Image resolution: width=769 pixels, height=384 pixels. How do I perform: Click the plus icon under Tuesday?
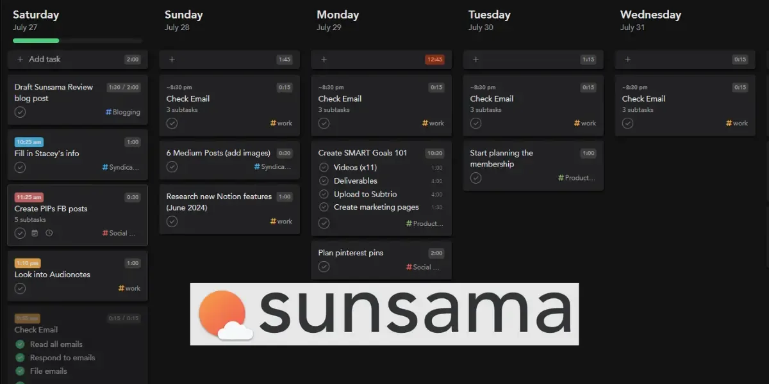(475, 60)
